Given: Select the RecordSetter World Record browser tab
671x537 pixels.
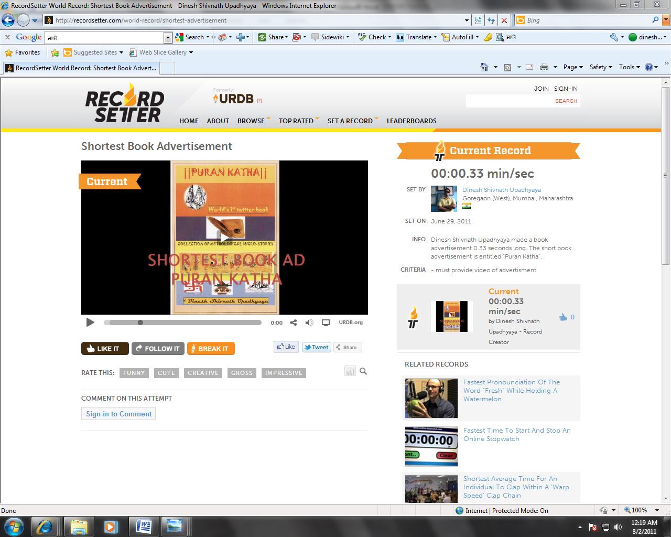Looking at the screenshot, I should pos(81,68).
